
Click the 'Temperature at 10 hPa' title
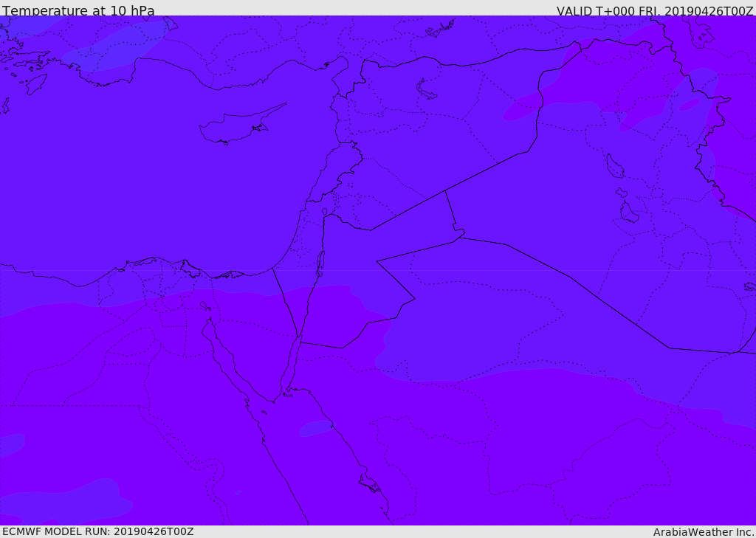78,10
